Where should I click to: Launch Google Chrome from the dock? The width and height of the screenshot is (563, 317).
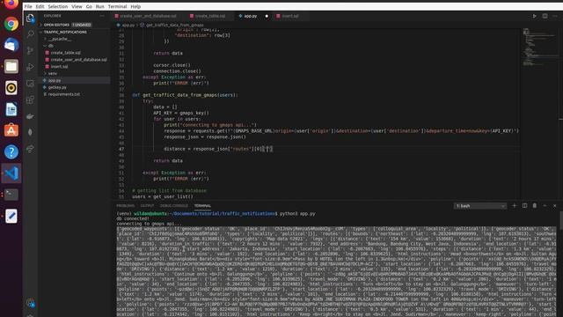coord(11,24)
